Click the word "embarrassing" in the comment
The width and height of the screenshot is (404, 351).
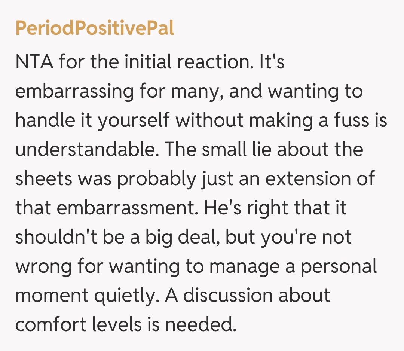(74, 92)
